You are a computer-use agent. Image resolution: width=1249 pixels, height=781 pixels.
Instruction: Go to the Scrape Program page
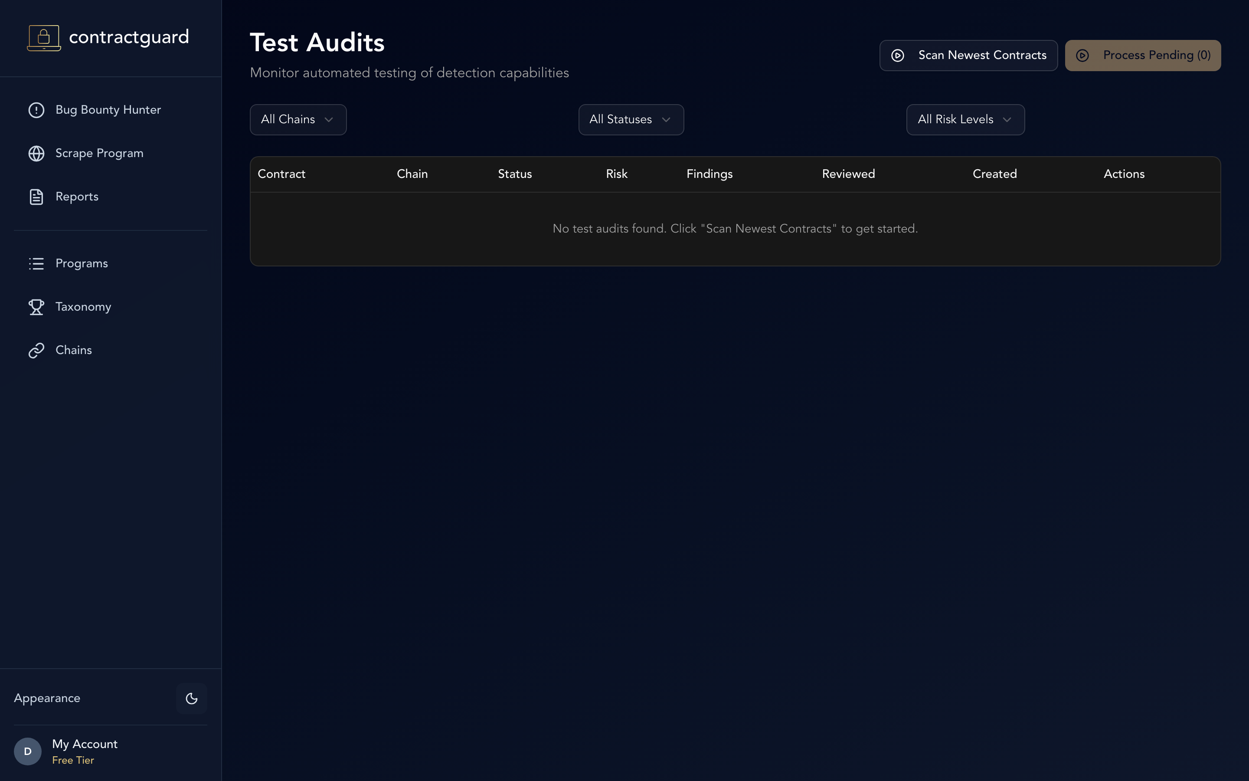[111, 154]
